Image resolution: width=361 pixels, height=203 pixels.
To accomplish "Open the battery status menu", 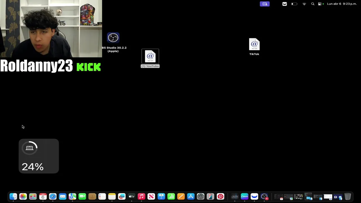I will coord(294,4).
